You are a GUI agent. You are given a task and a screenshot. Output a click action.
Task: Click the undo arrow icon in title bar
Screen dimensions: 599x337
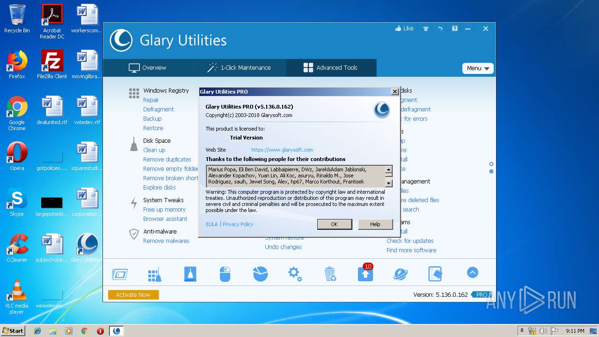[x=440, y=29]
